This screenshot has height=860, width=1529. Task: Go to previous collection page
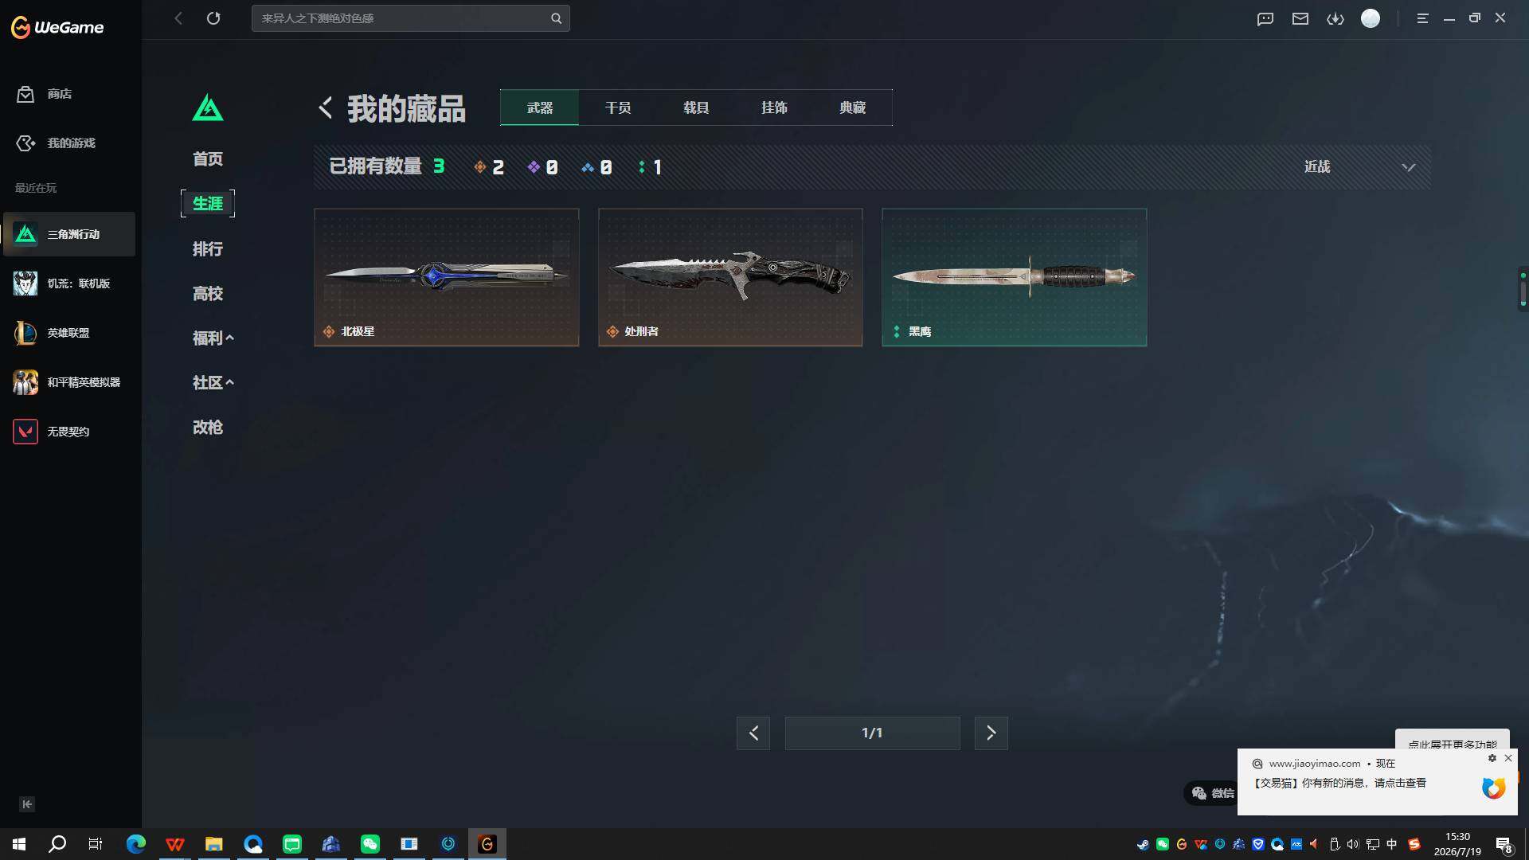pyautogui.click(x=753, y=733)
